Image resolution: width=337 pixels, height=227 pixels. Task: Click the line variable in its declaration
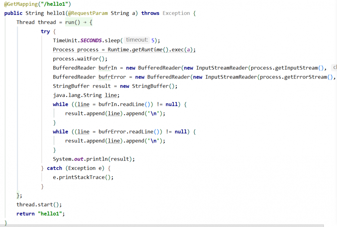pos(111,95)
